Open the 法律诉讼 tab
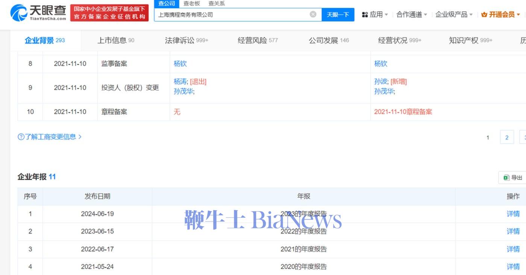526x275 pixels. pos(186,40)
